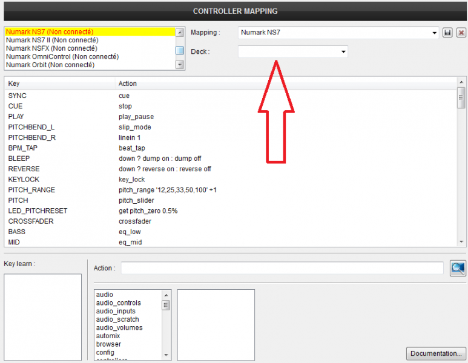Viewport: 468px width, 363px height.
Task: Open the empty Deck dropdown
Action: click(x=293, y=51)
